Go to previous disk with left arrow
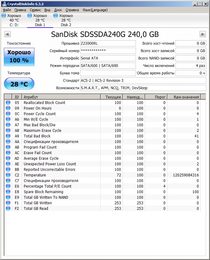The height and width of the screenshot is (260, 210). (7, 34)
